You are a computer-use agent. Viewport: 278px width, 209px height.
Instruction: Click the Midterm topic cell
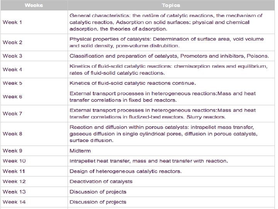point(80,151)
